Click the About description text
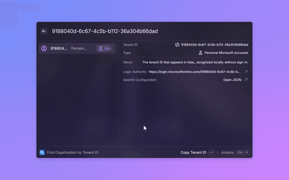Screen dimensions: 289x180 pos(195,62)
